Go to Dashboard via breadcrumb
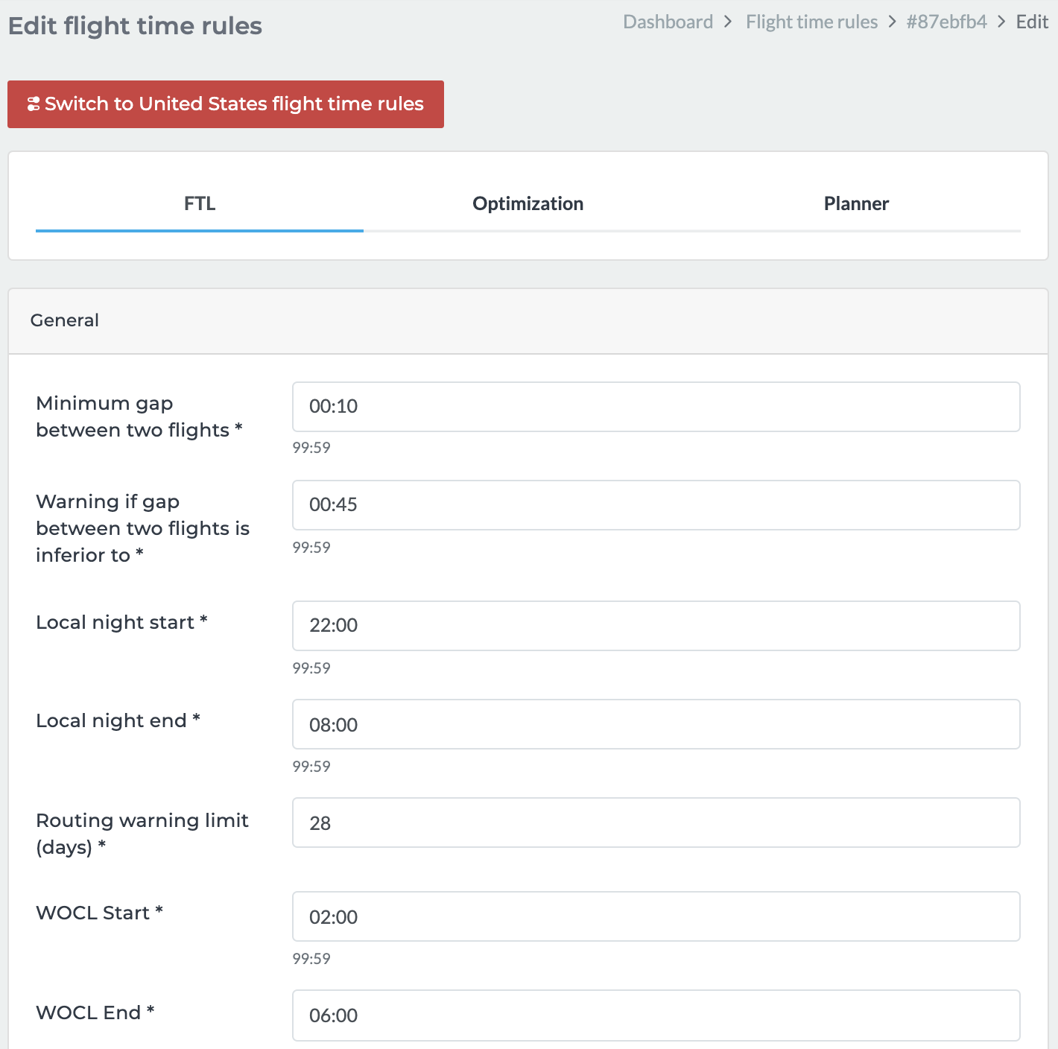 click(668, 22)
